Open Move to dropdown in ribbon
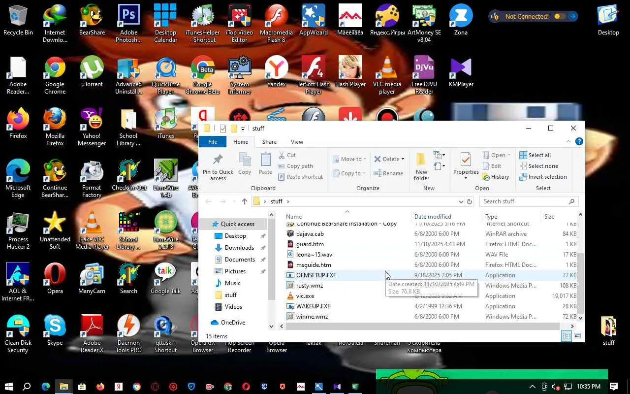The image size is (630, 394). point(349,159)
